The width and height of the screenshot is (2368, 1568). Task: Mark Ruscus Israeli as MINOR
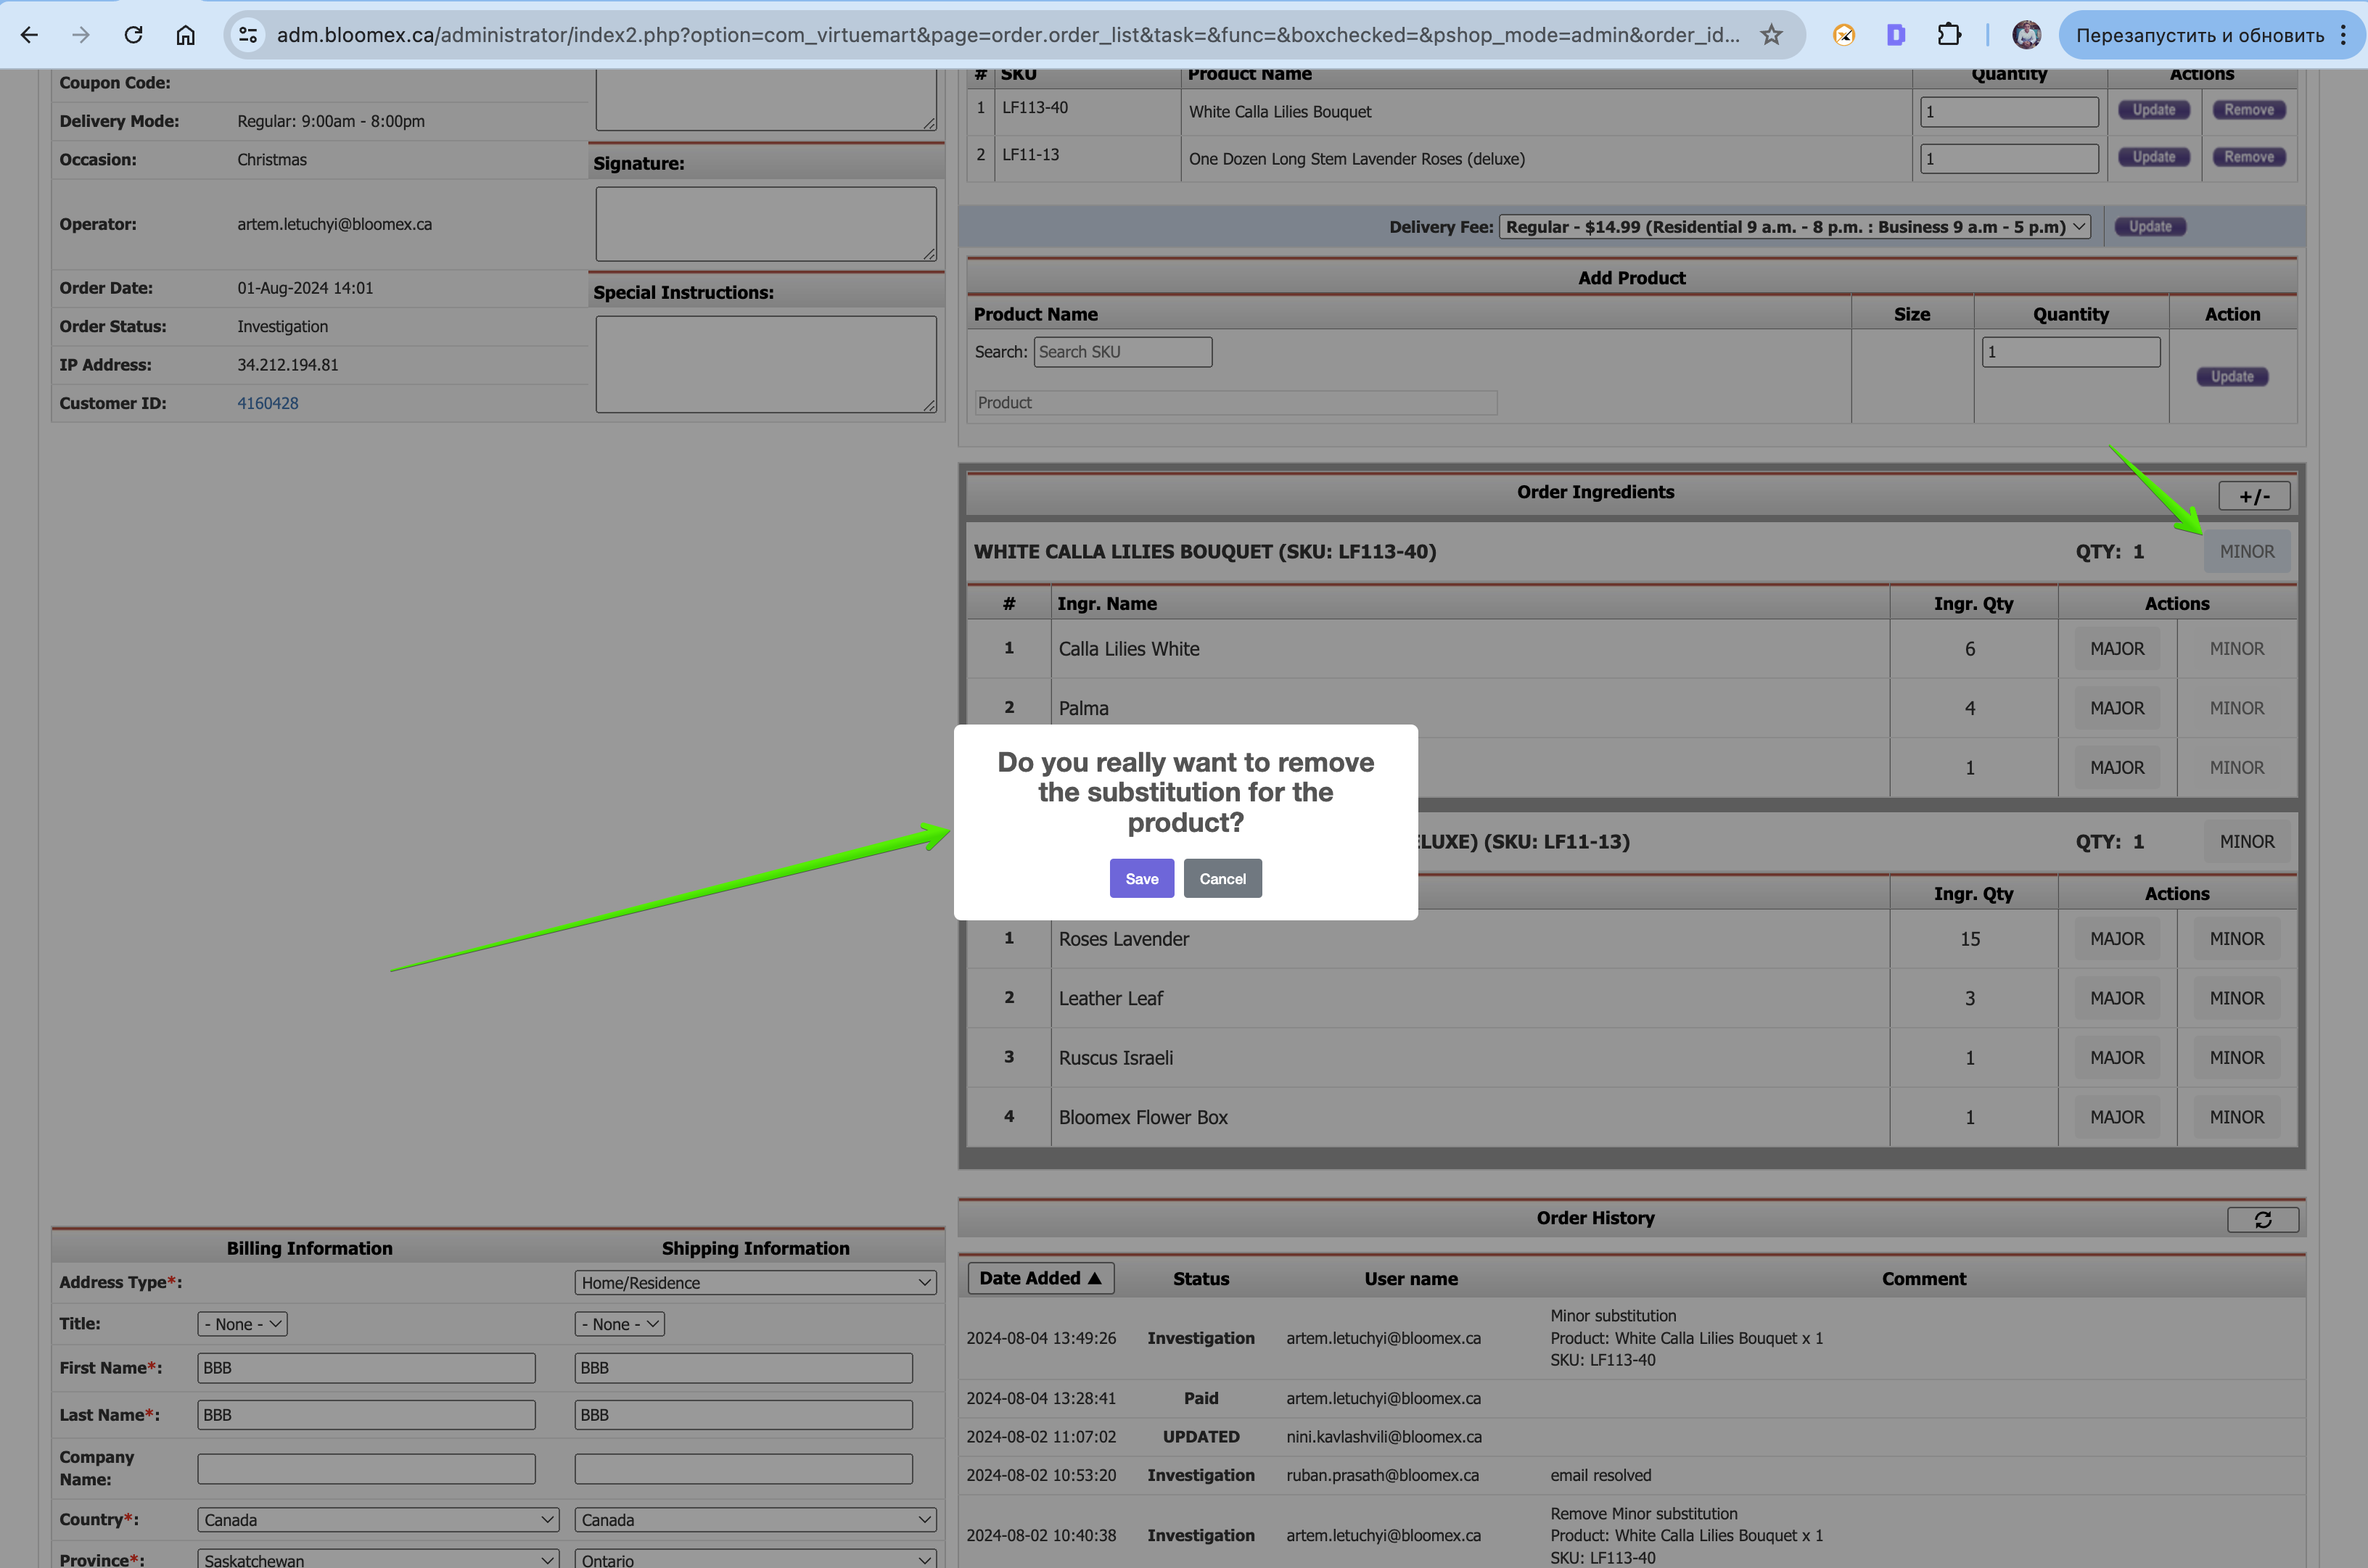pos(2237,1058)
